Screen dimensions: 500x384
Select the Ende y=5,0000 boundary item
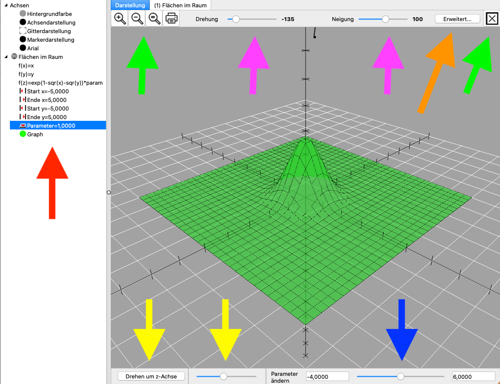[47, 117]
